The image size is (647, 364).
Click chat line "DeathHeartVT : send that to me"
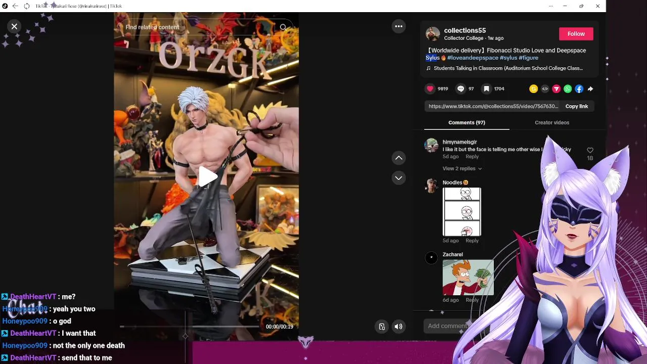pyautogui.click(x=57, y=357)
